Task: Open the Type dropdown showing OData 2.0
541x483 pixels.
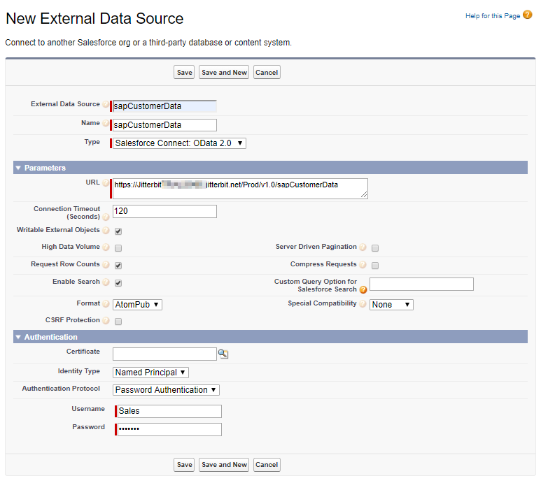Action: [179, 143]
